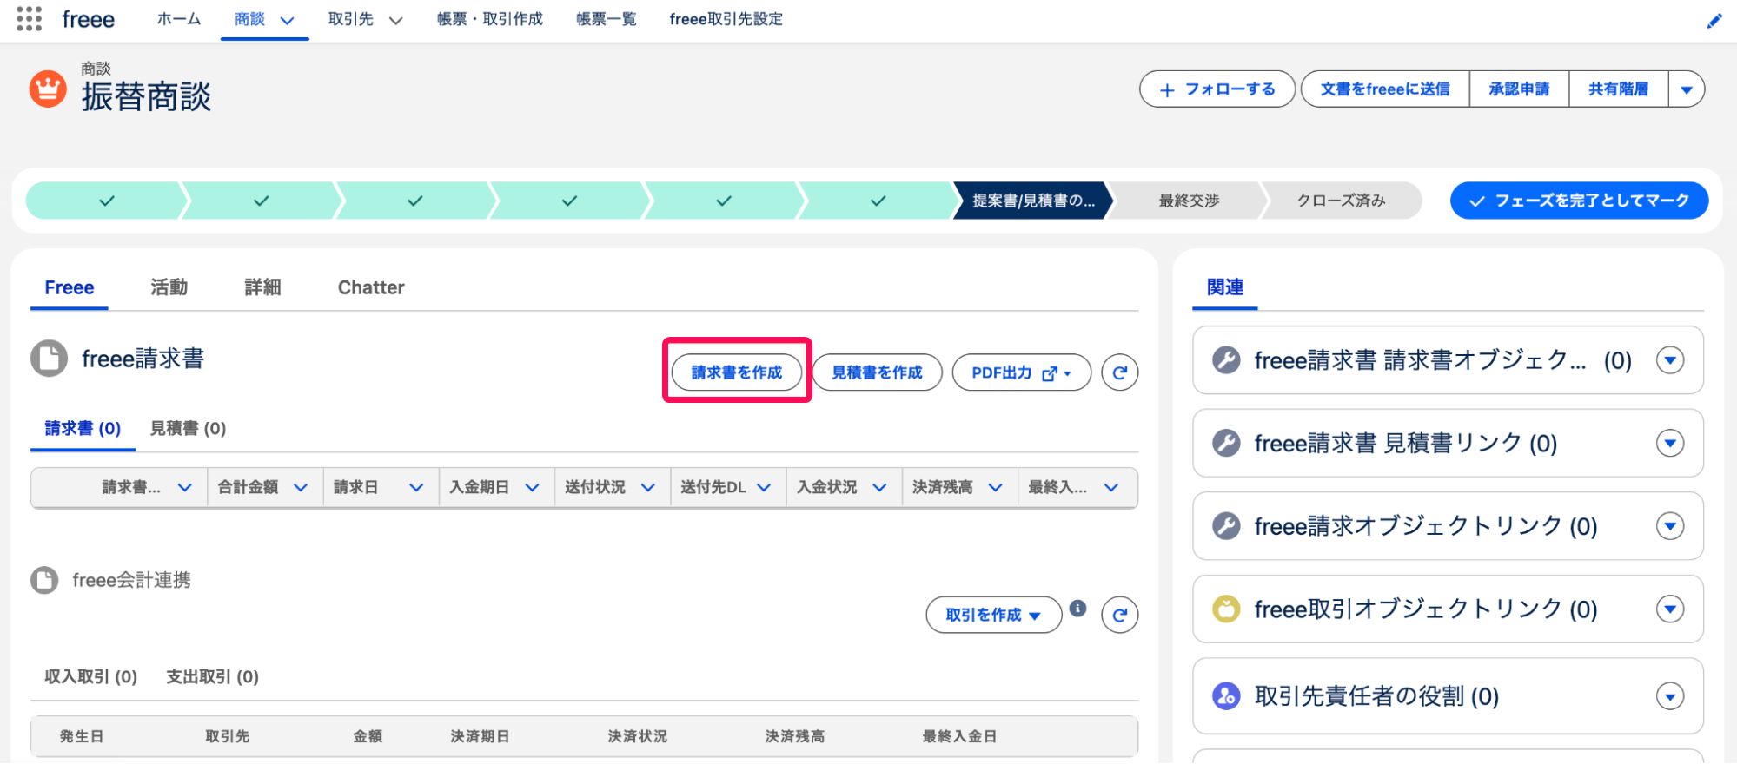Open 請求日 column menu
This screenshot has width=1737, height=764.
[416, 487]
